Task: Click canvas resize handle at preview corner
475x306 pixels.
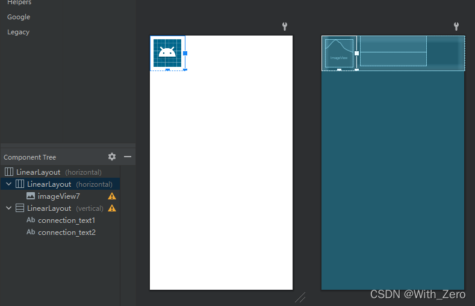Action: point(300,298)
